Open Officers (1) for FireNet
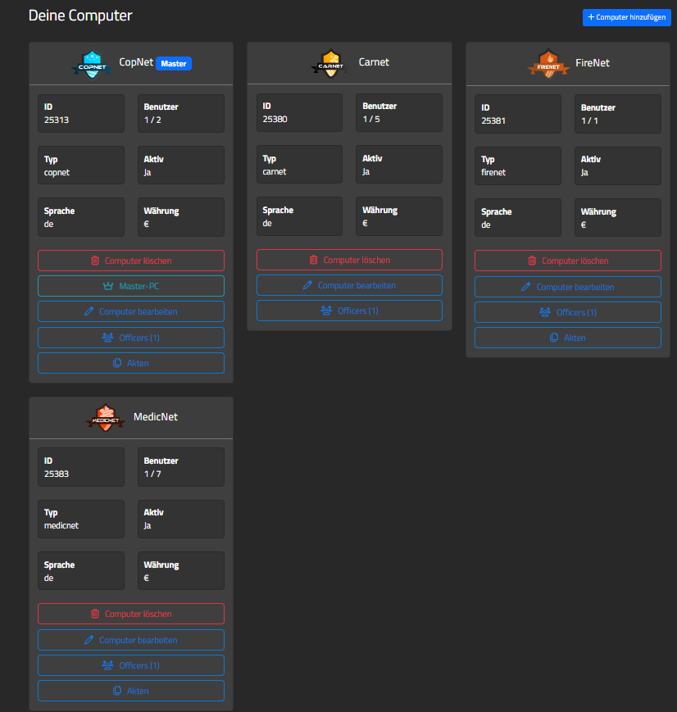Image resolution: width=677 pixels, height=712 pixels. (x=568, y=312)
